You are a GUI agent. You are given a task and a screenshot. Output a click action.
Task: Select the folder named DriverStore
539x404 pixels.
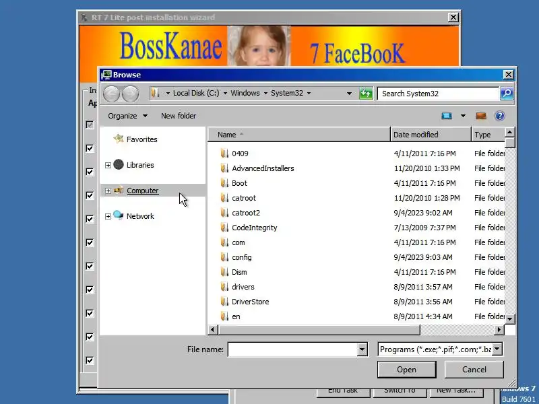pos(250,302)
